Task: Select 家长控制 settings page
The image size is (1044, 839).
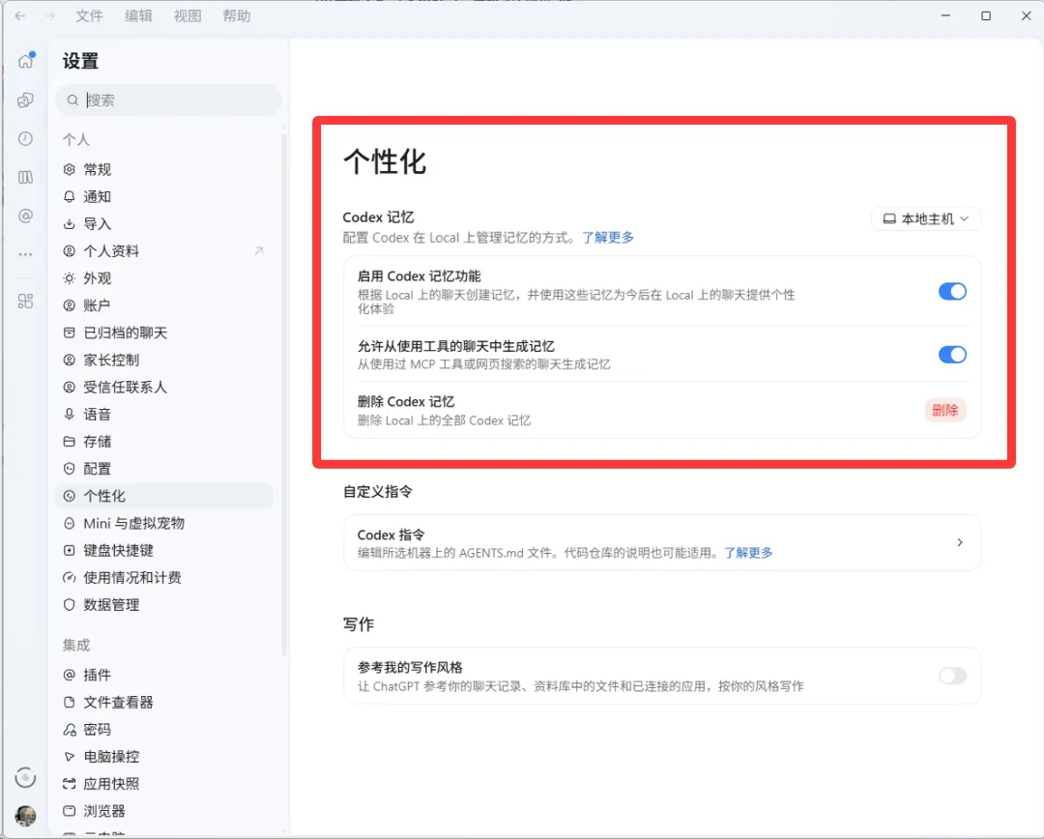Action: point(165,360)
